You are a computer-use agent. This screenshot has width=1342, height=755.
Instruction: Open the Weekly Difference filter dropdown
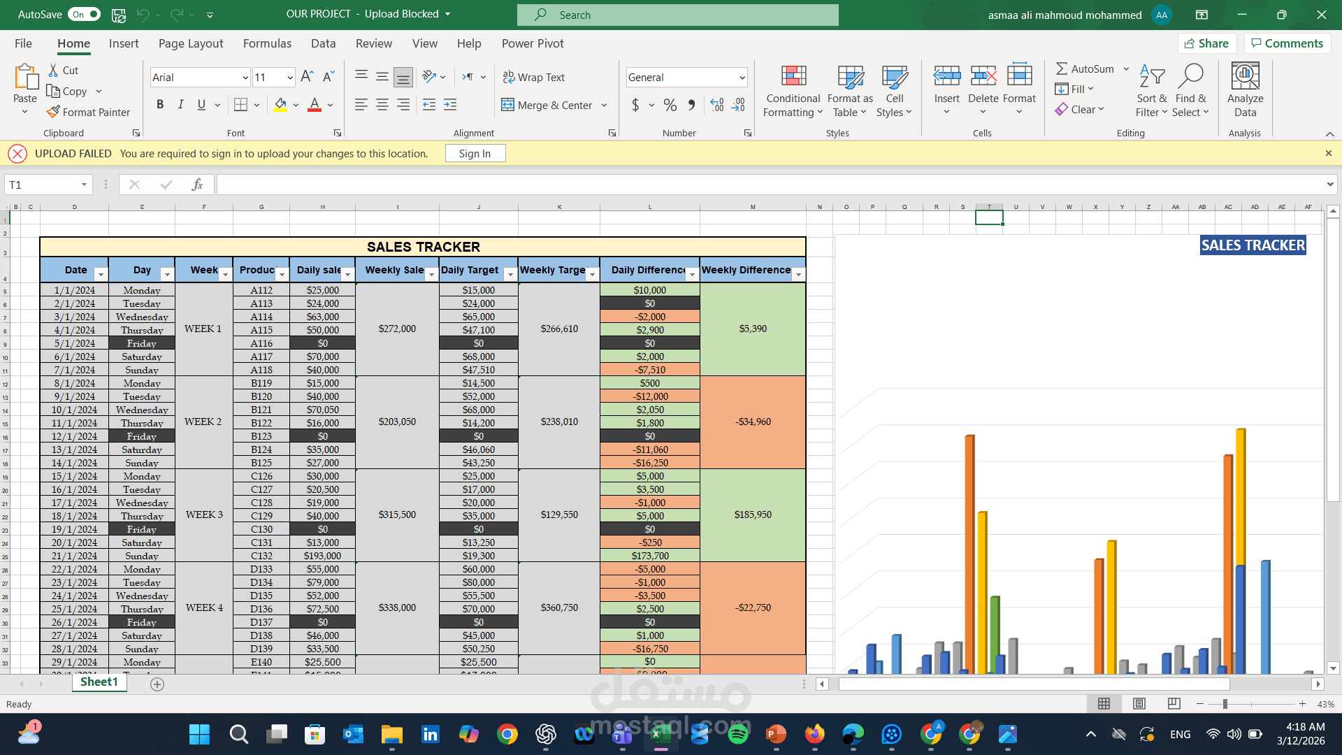coord(798,275)
